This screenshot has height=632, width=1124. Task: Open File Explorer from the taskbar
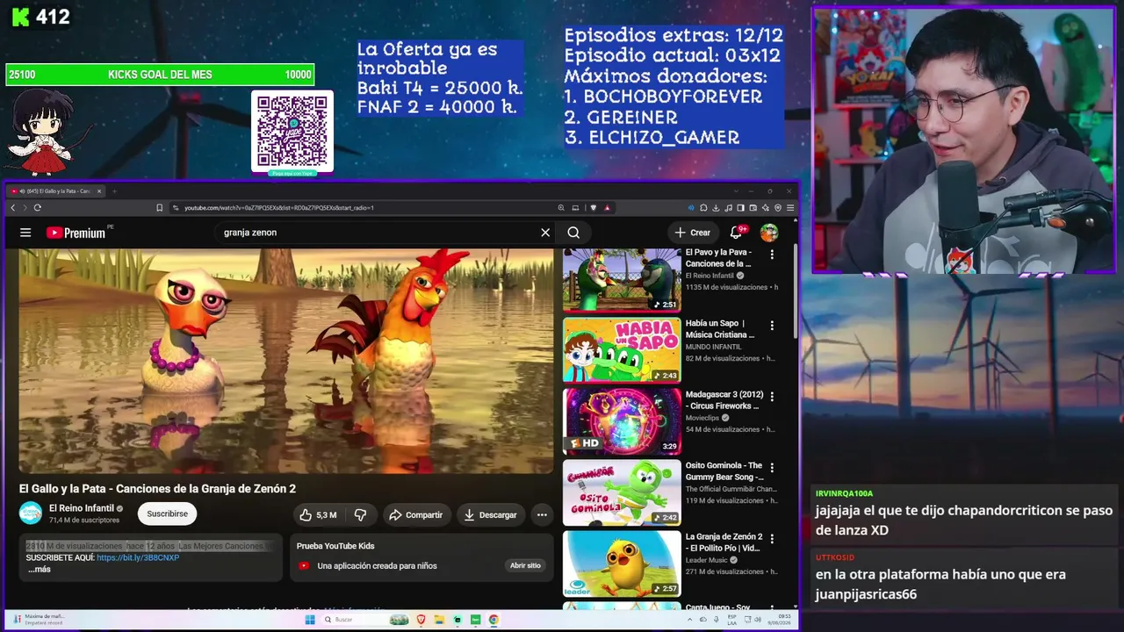[439, 620]
